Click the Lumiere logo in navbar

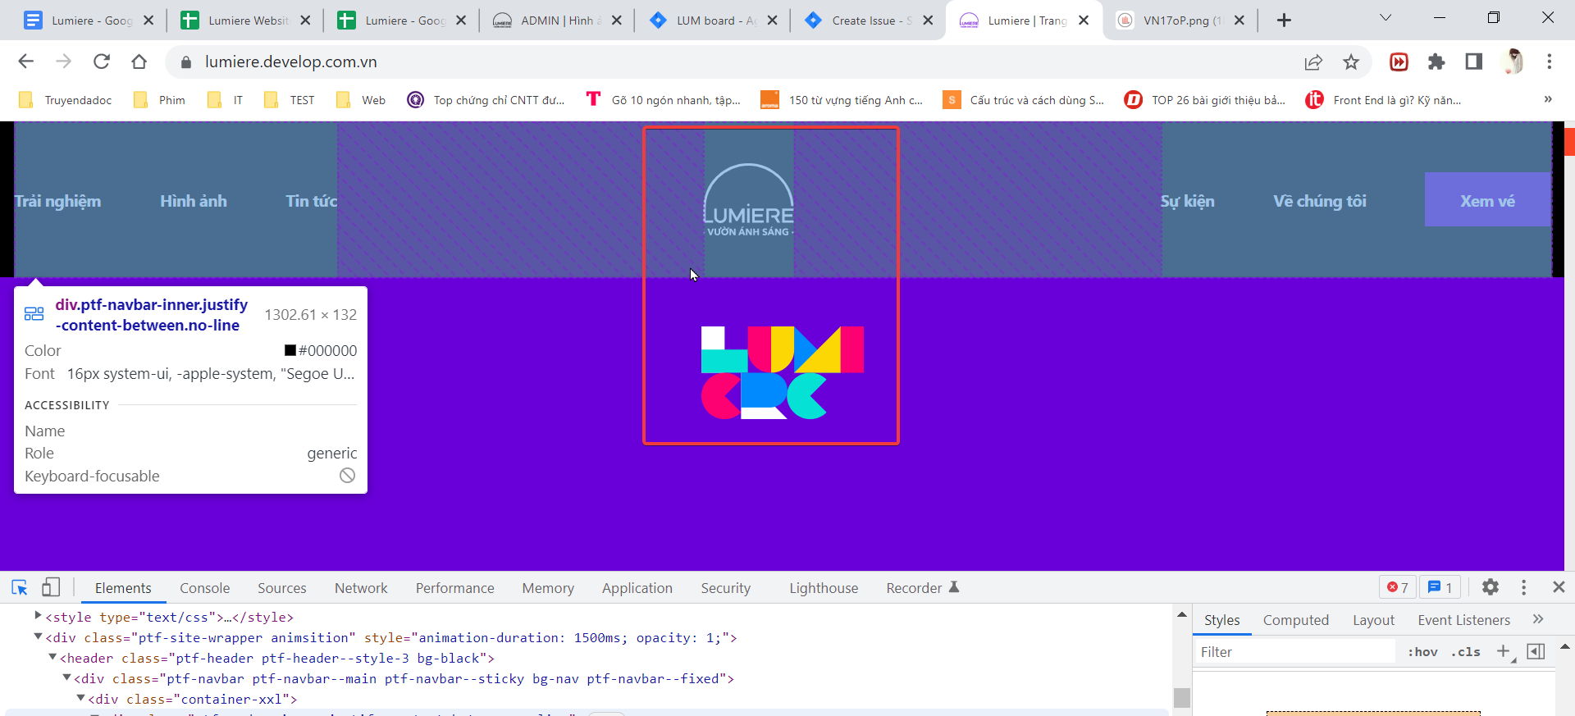pos(748,201)
